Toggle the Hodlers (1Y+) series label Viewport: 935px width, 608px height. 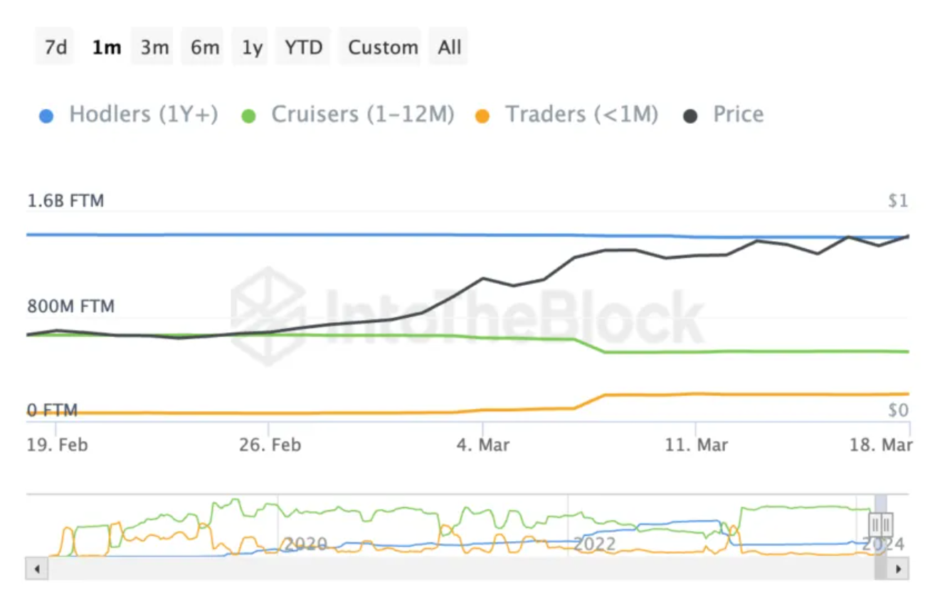click(143, 114)
